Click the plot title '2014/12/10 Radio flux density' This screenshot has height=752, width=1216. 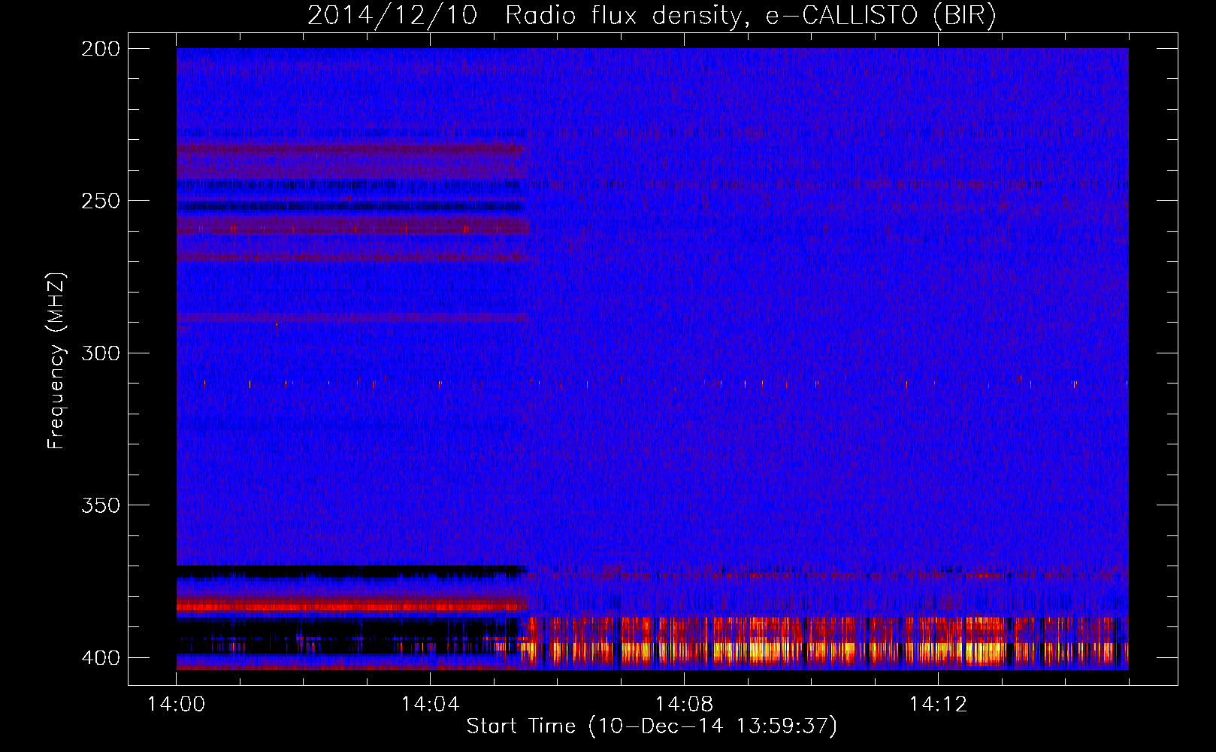(652, 16)
